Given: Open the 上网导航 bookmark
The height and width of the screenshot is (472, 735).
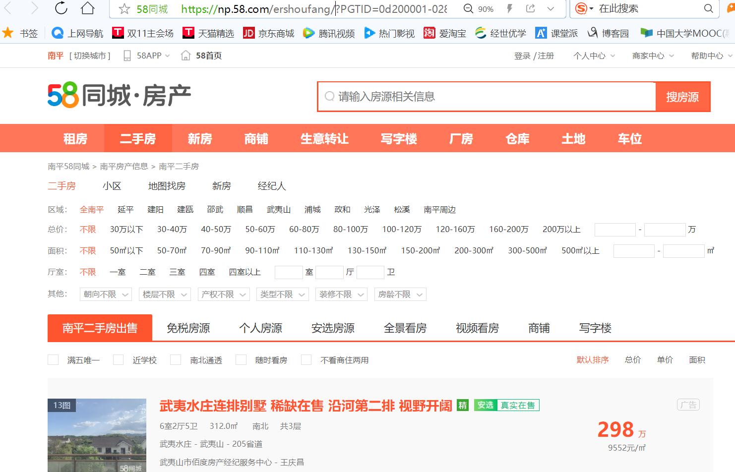Looking at the screenshot, I should click(x=78, y=33).
